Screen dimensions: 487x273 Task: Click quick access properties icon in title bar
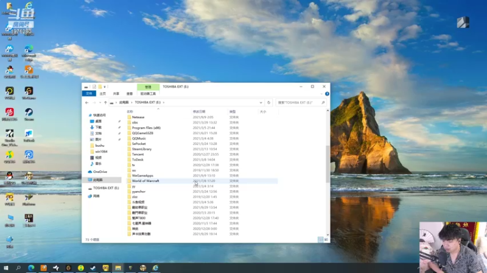coord(94,87)
